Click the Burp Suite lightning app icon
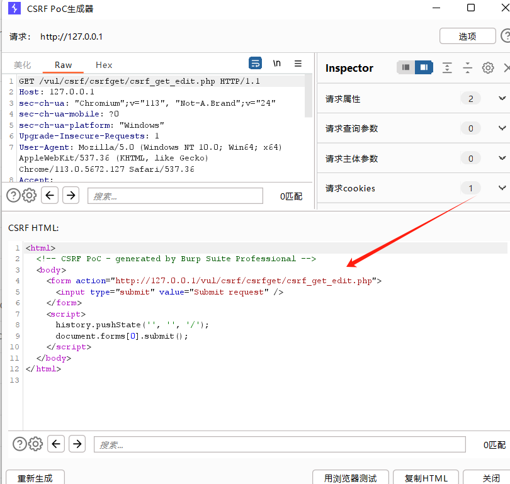This screenshot has width=510, height=484. click(14, 8)
